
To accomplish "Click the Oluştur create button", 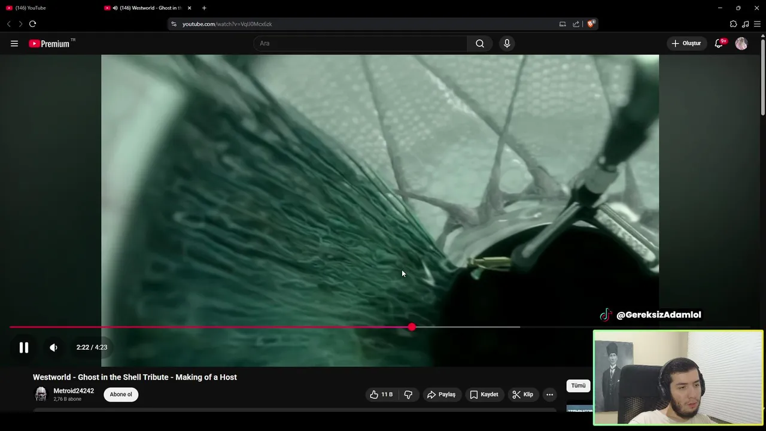I will click(x=686, y=44).
